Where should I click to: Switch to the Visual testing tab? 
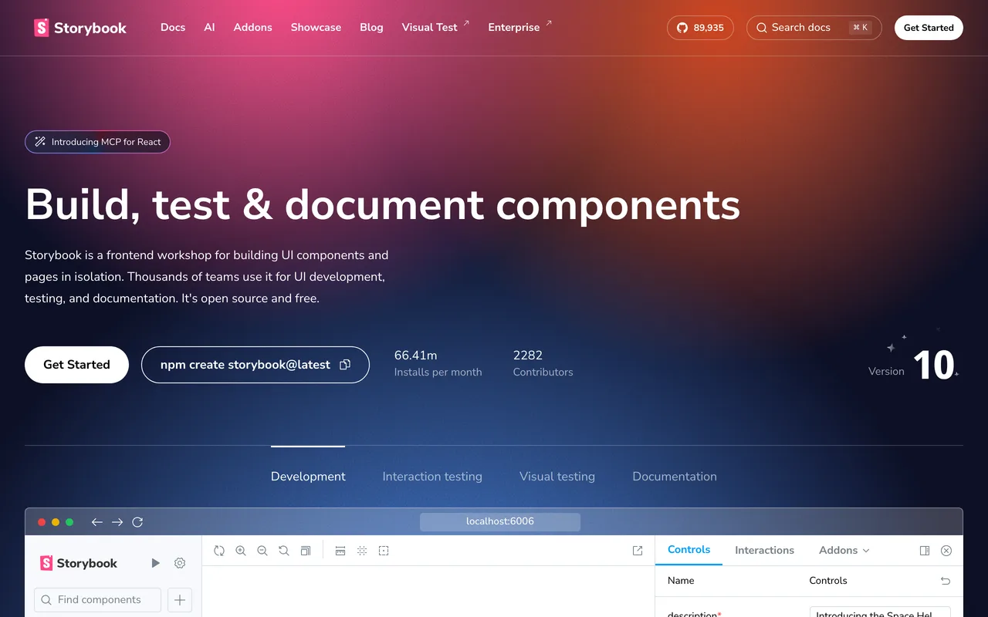click(x=557, y=477)
